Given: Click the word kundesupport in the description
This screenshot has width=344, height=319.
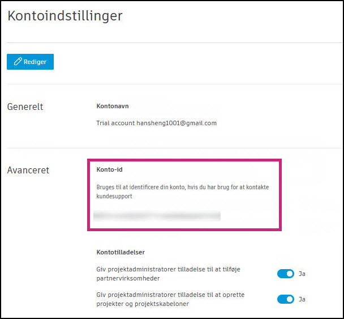Looking at the screenshot, I should [x=114, y=195].
